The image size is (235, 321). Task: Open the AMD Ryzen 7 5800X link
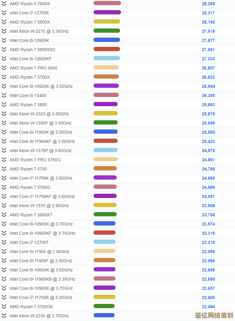pyautogui.click(x=30, y=22)
